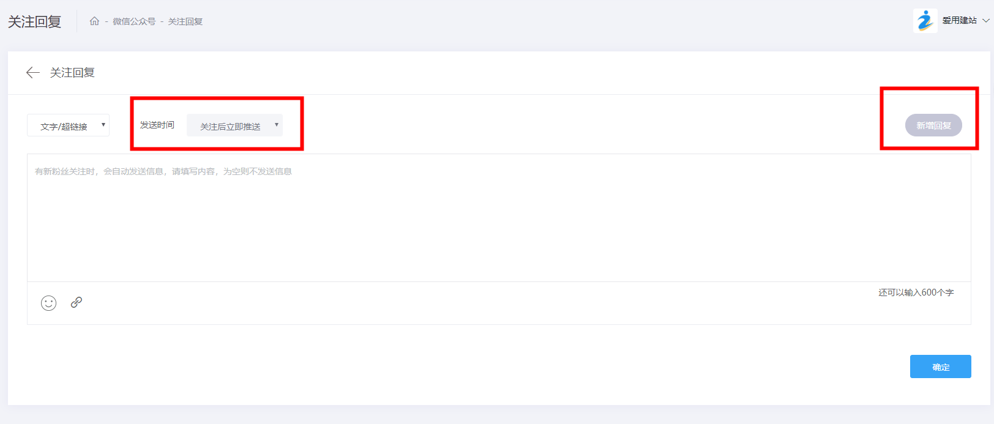
Task: Click the 新增回复 button
Action: (x=933, y=125)
